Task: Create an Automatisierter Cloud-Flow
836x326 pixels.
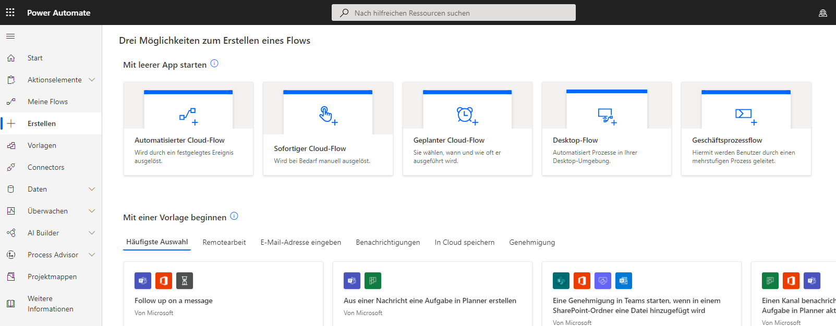Action: click(188, 129)
